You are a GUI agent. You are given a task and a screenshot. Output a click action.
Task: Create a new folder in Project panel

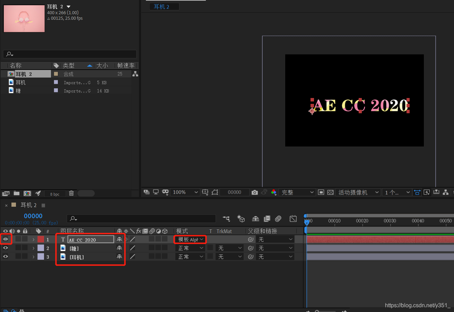click(x=16, y=194)
